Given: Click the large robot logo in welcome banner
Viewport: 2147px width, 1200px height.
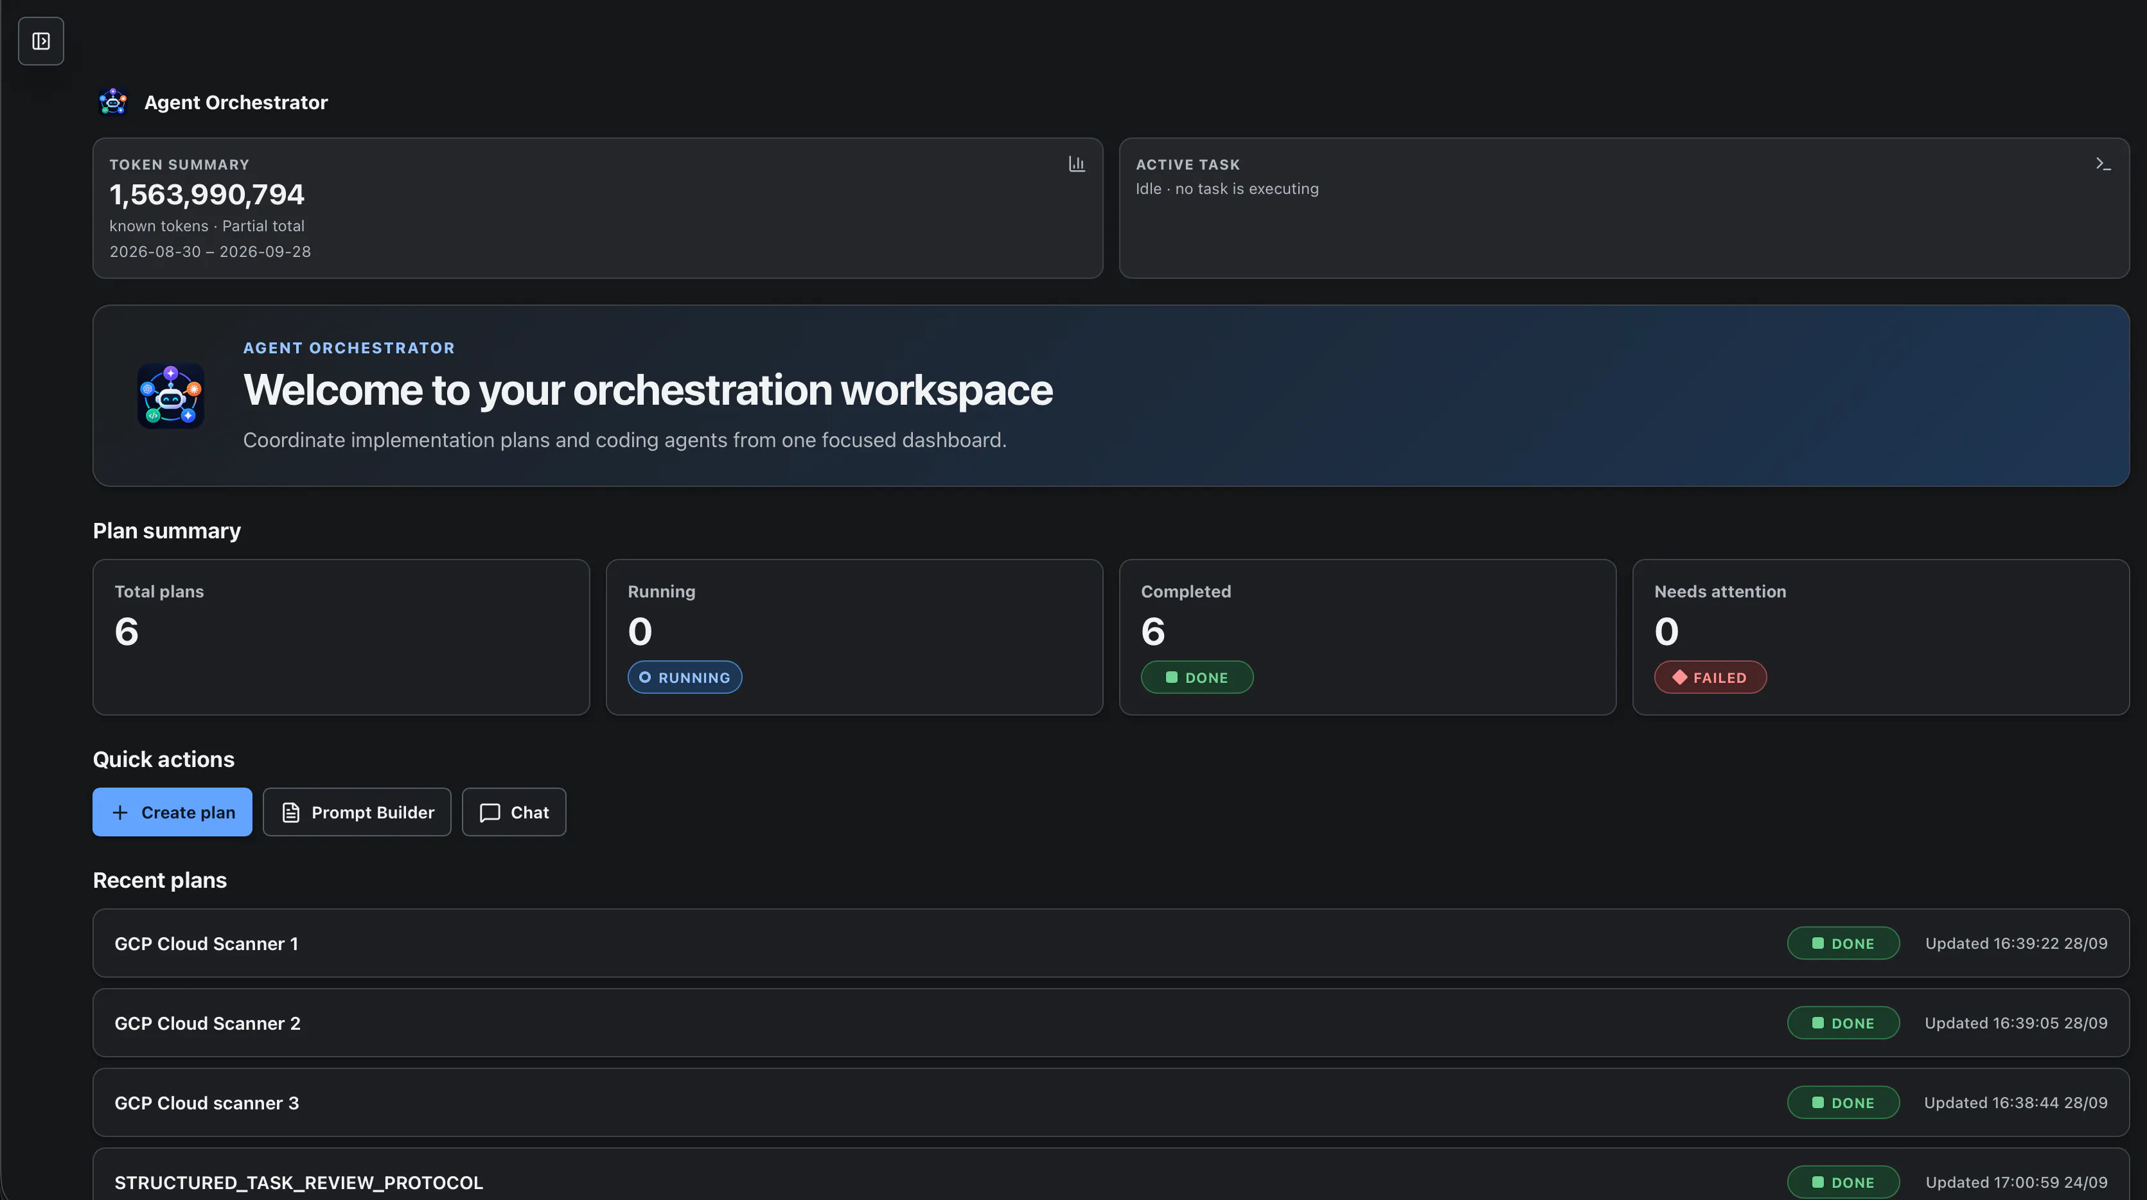Looking at the screenshot, I should (171, 396).
